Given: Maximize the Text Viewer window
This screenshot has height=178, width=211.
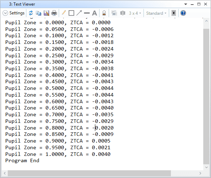Looking at the screenshot, I should click(199, 4).
